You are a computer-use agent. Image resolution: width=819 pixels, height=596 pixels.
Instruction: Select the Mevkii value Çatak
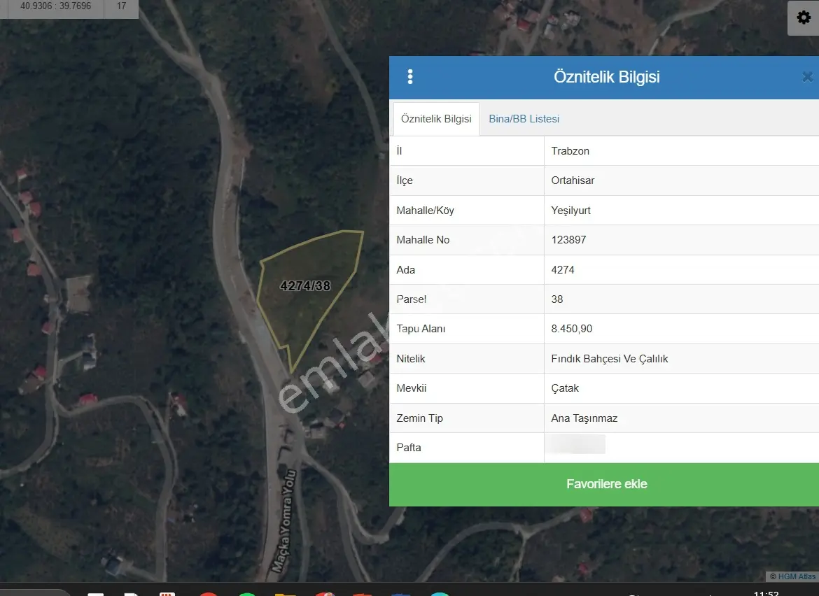565,388
